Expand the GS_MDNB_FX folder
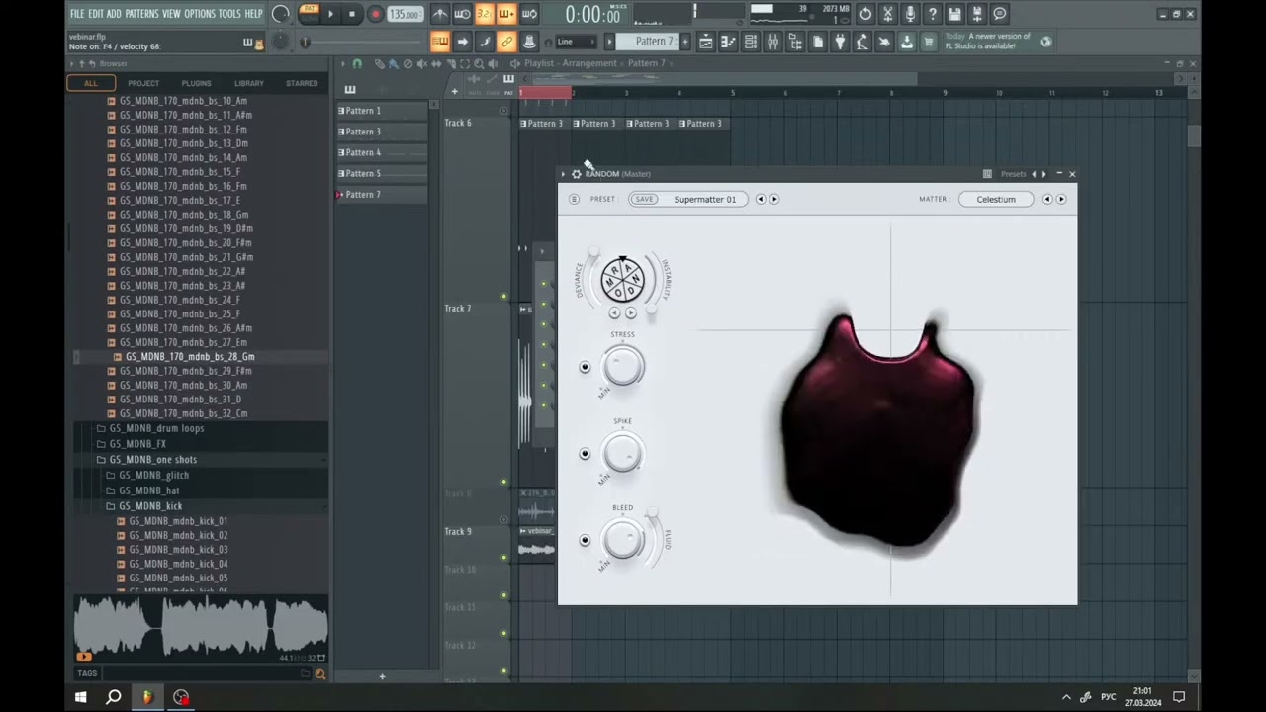The height and width of the screenshot is (712, 1266). [x=137, y=444]
